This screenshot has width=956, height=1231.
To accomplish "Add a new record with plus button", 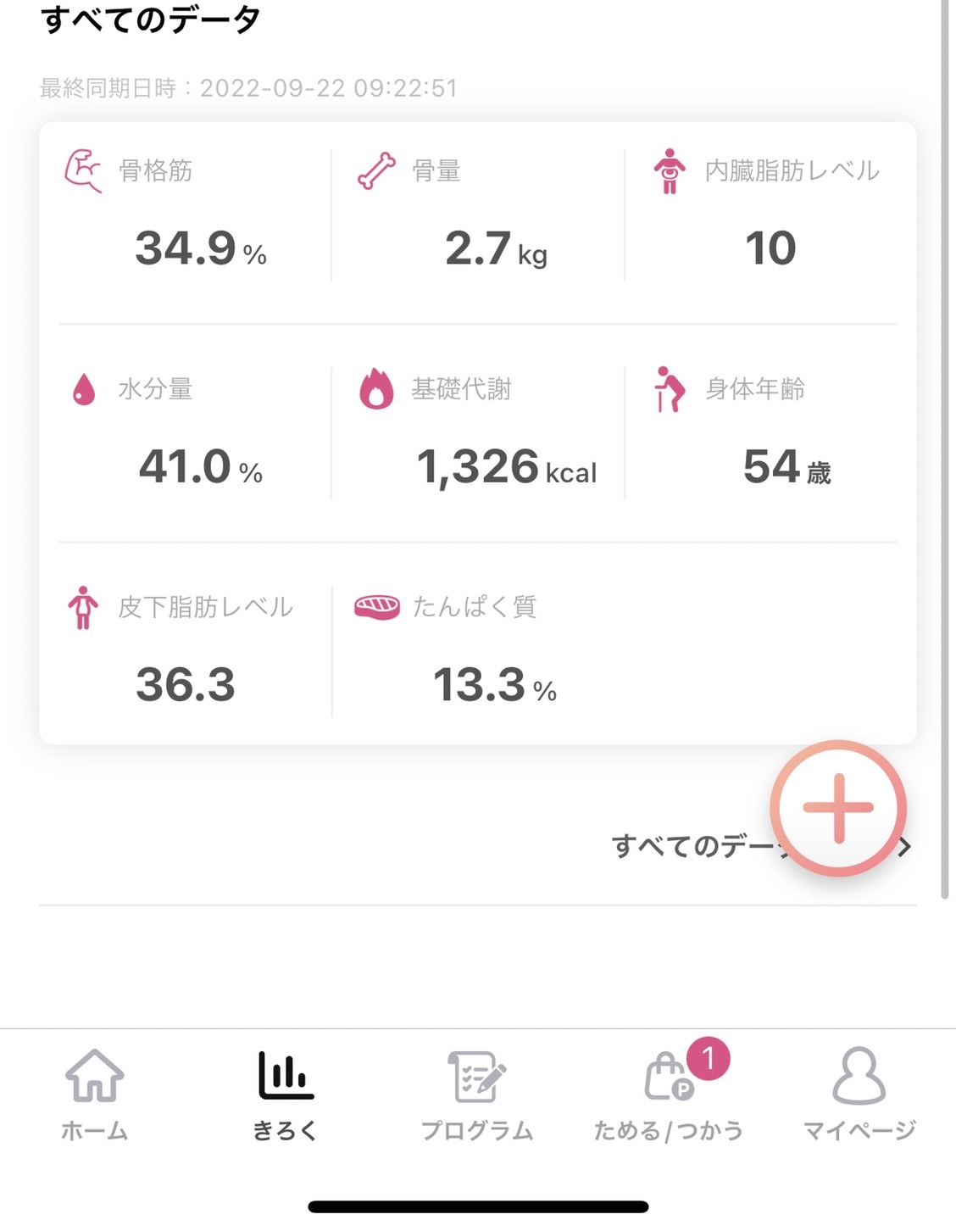I will pos(838,808).
